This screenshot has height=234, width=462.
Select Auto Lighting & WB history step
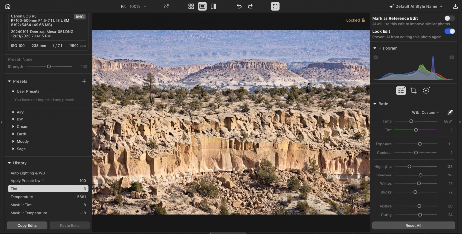point(48,173)
